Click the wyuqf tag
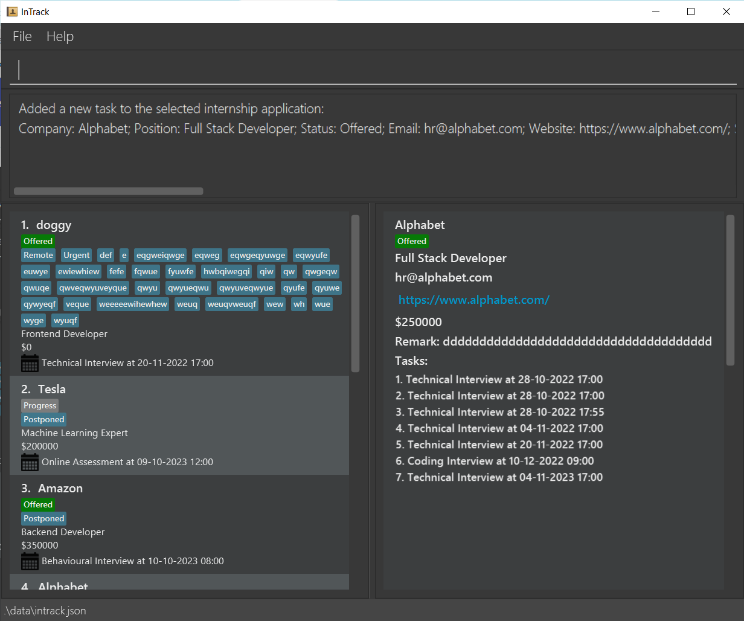The width and height of the screenshot is (744, 621). pos(65,320)
